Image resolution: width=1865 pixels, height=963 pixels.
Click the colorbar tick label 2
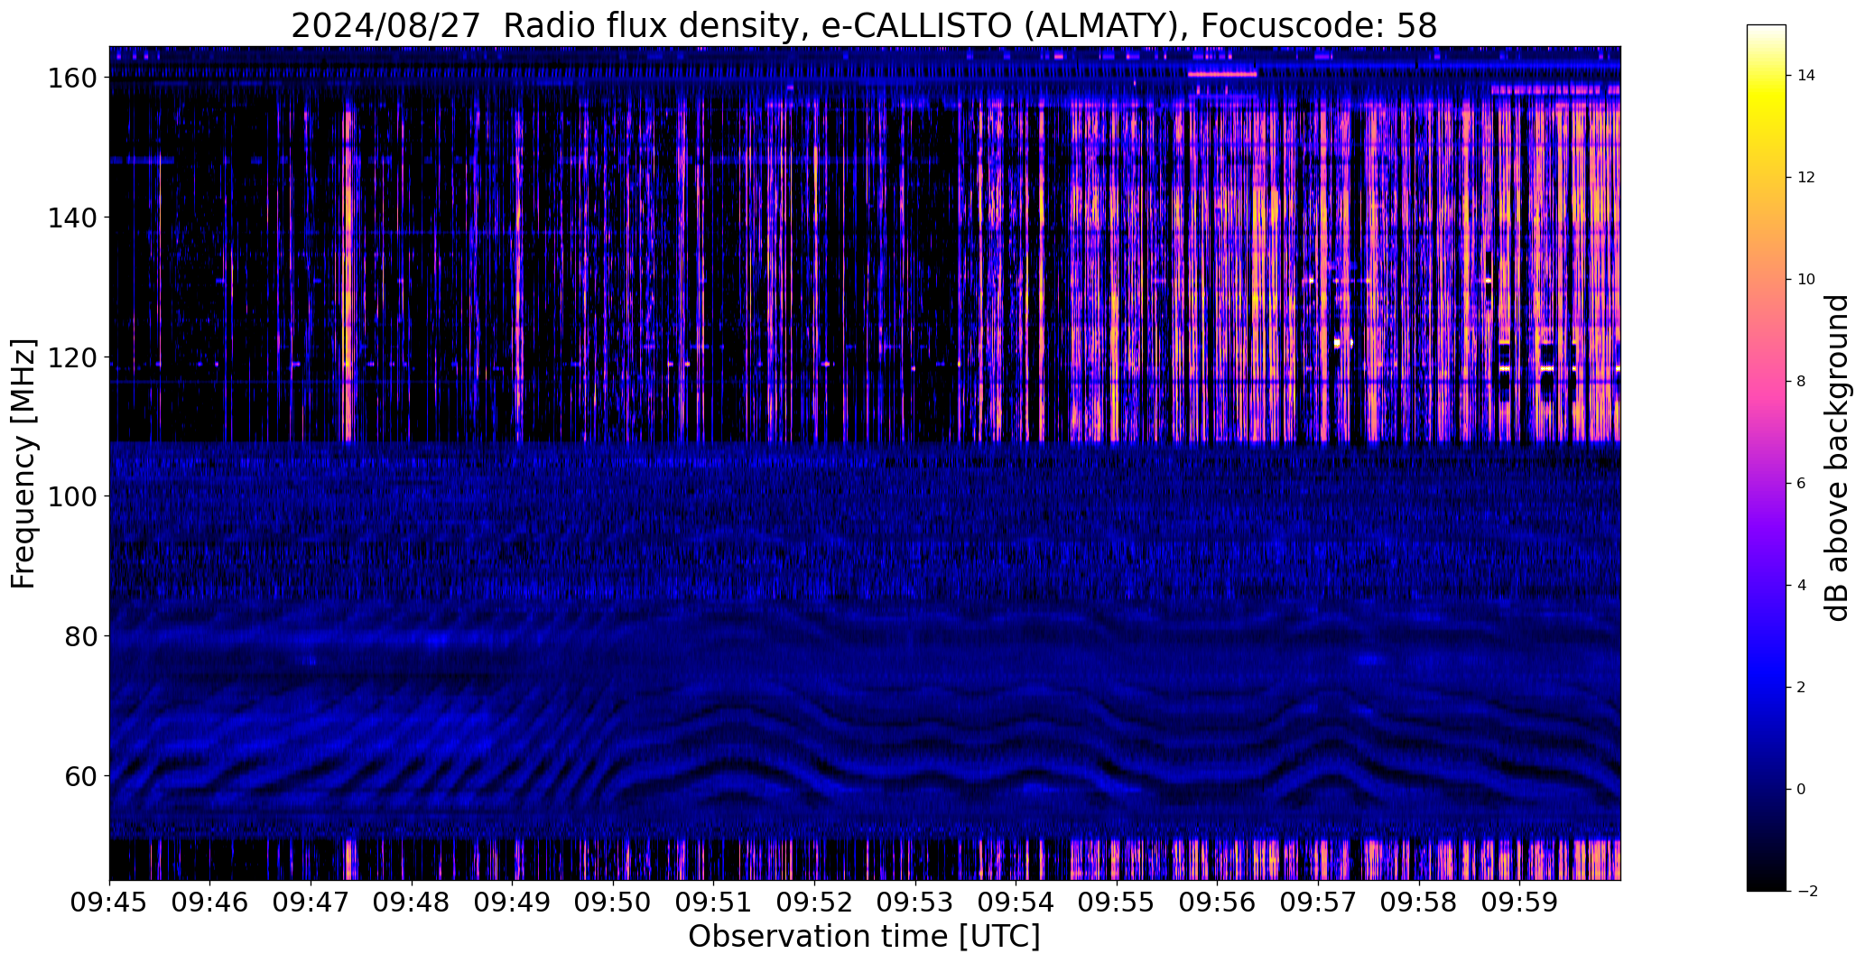[1802, 688]
